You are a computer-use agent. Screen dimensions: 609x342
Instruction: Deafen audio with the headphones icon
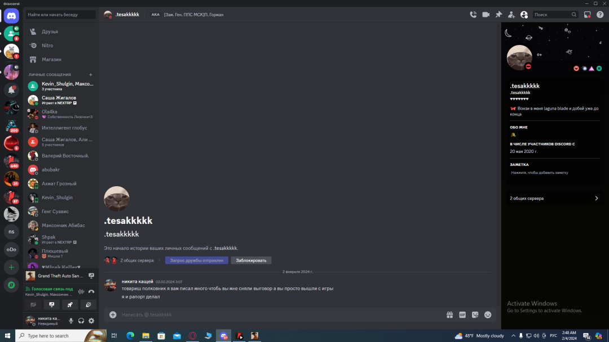click(x=81, y=321)
